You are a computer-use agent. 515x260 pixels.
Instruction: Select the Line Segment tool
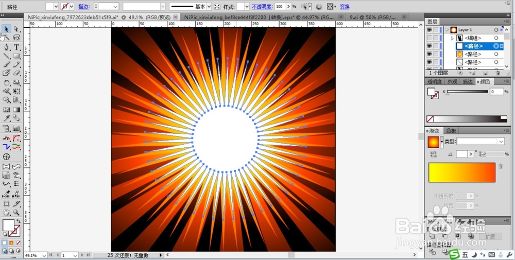pyautogui.click(x=6, y=56)
